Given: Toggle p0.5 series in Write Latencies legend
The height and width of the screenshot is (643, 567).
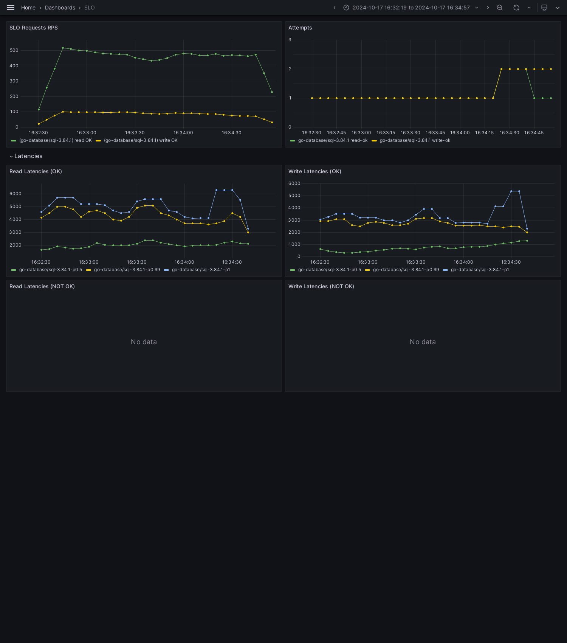Looking at the screenshot, I should (330, 270).
